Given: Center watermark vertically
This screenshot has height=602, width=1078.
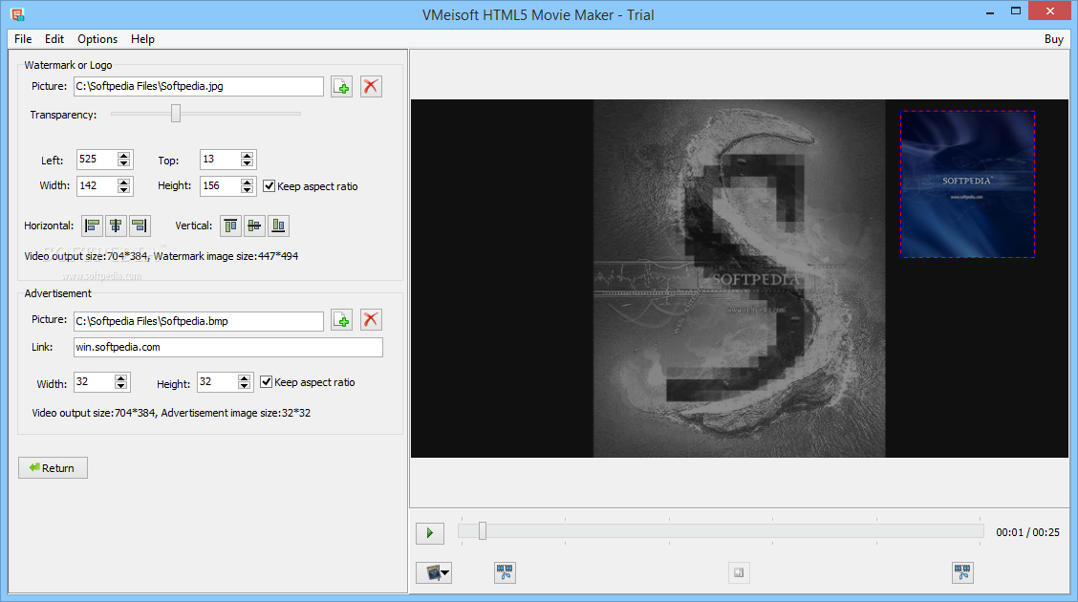Looking at the screenshot, I should [254, 226].
